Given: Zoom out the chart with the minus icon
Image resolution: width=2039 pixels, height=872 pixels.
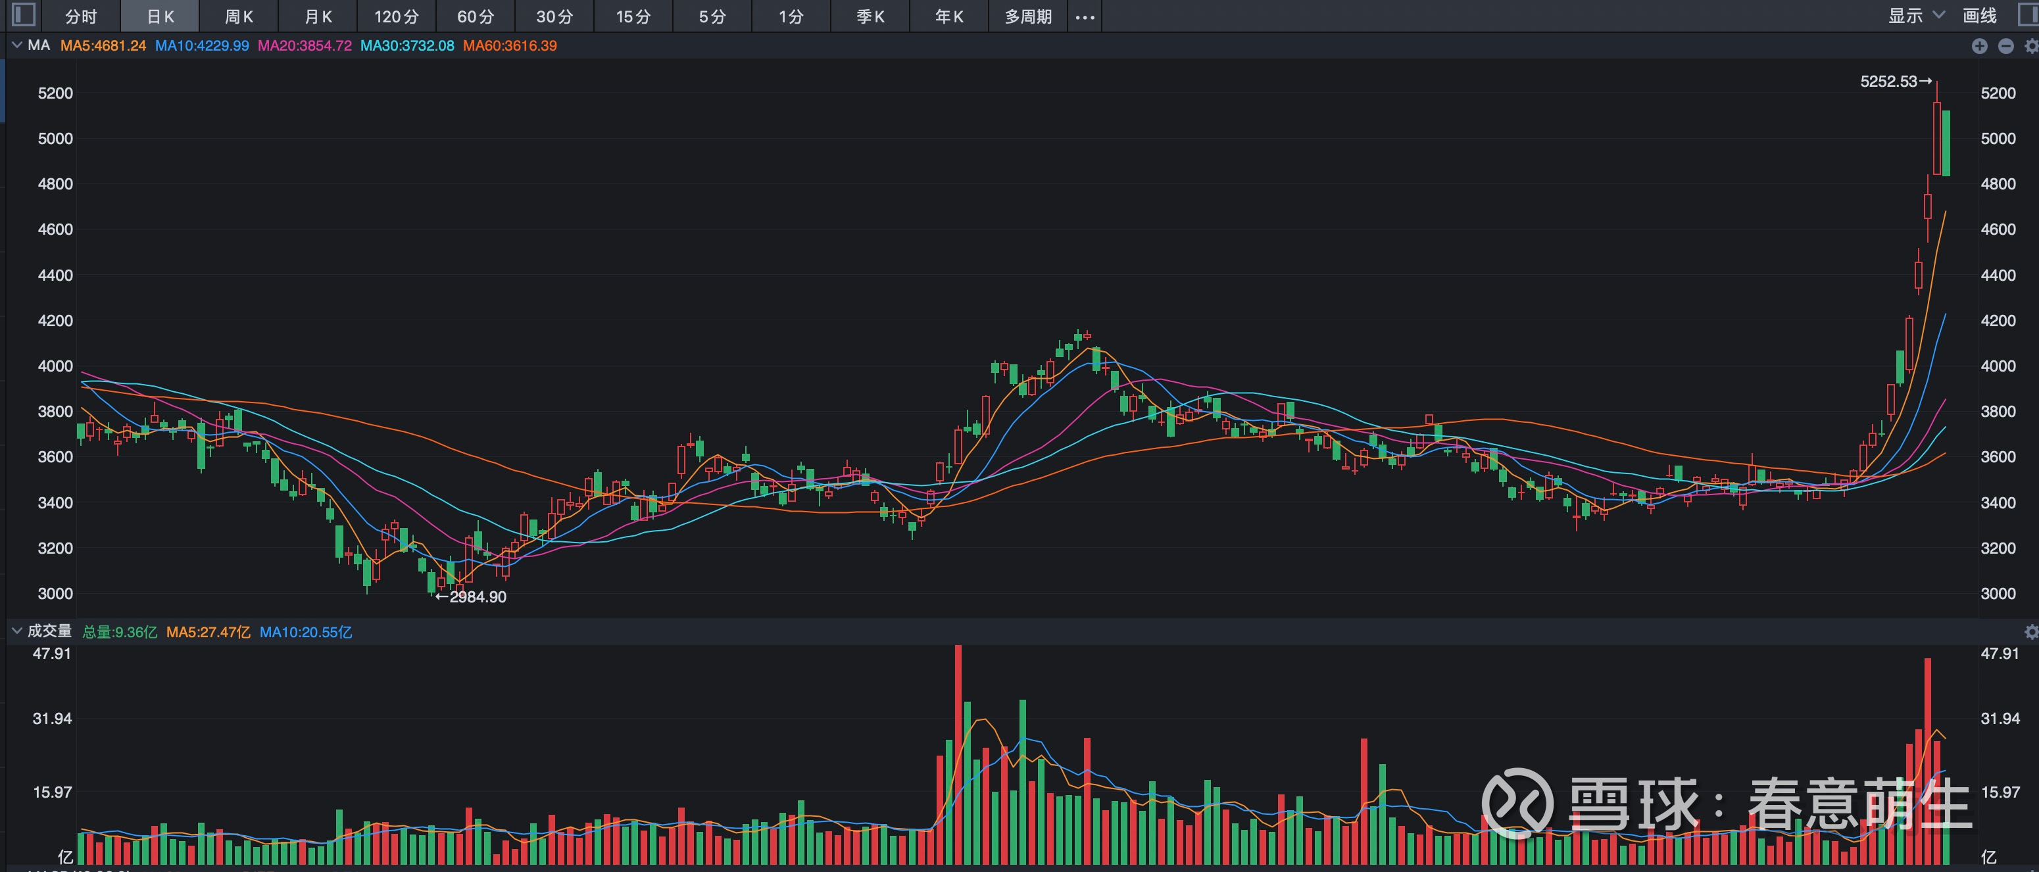Looking at the screenshot, I should tap(2005, 46).
